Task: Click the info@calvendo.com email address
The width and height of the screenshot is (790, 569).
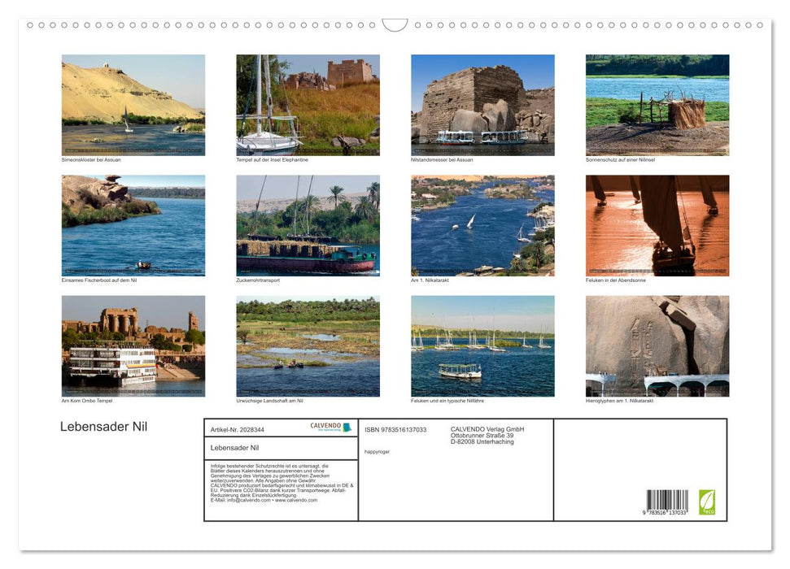Action: [247, 500]
